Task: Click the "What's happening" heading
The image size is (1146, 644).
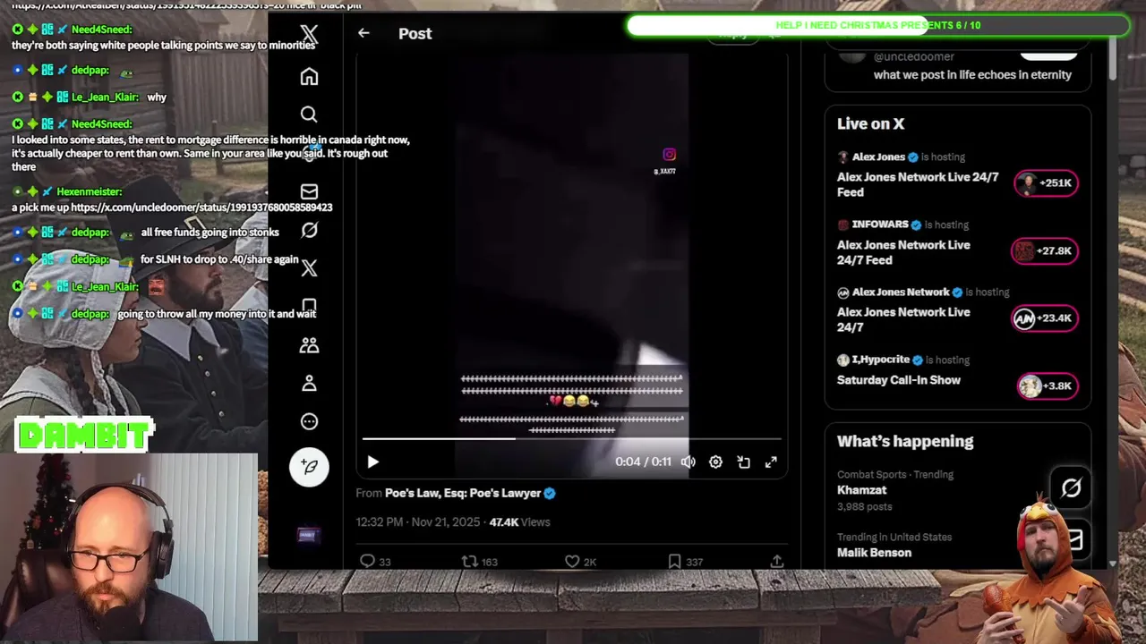Action: pos(905,441)
